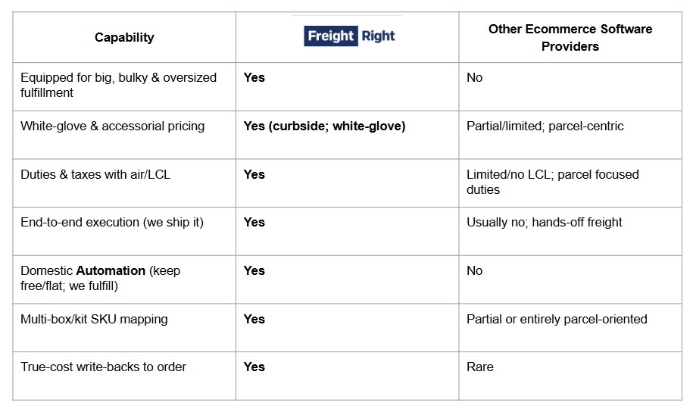693x409 pixels.
Task: Click Yes in Multi-box/kit SKU row
Action: 254,319
